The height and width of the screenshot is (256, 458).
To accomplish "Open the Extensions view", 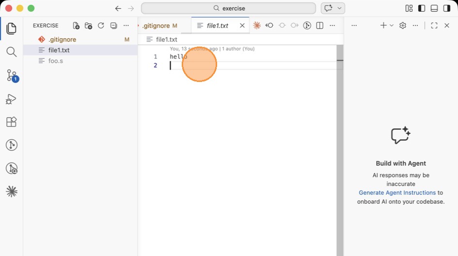I will point(11,122).
